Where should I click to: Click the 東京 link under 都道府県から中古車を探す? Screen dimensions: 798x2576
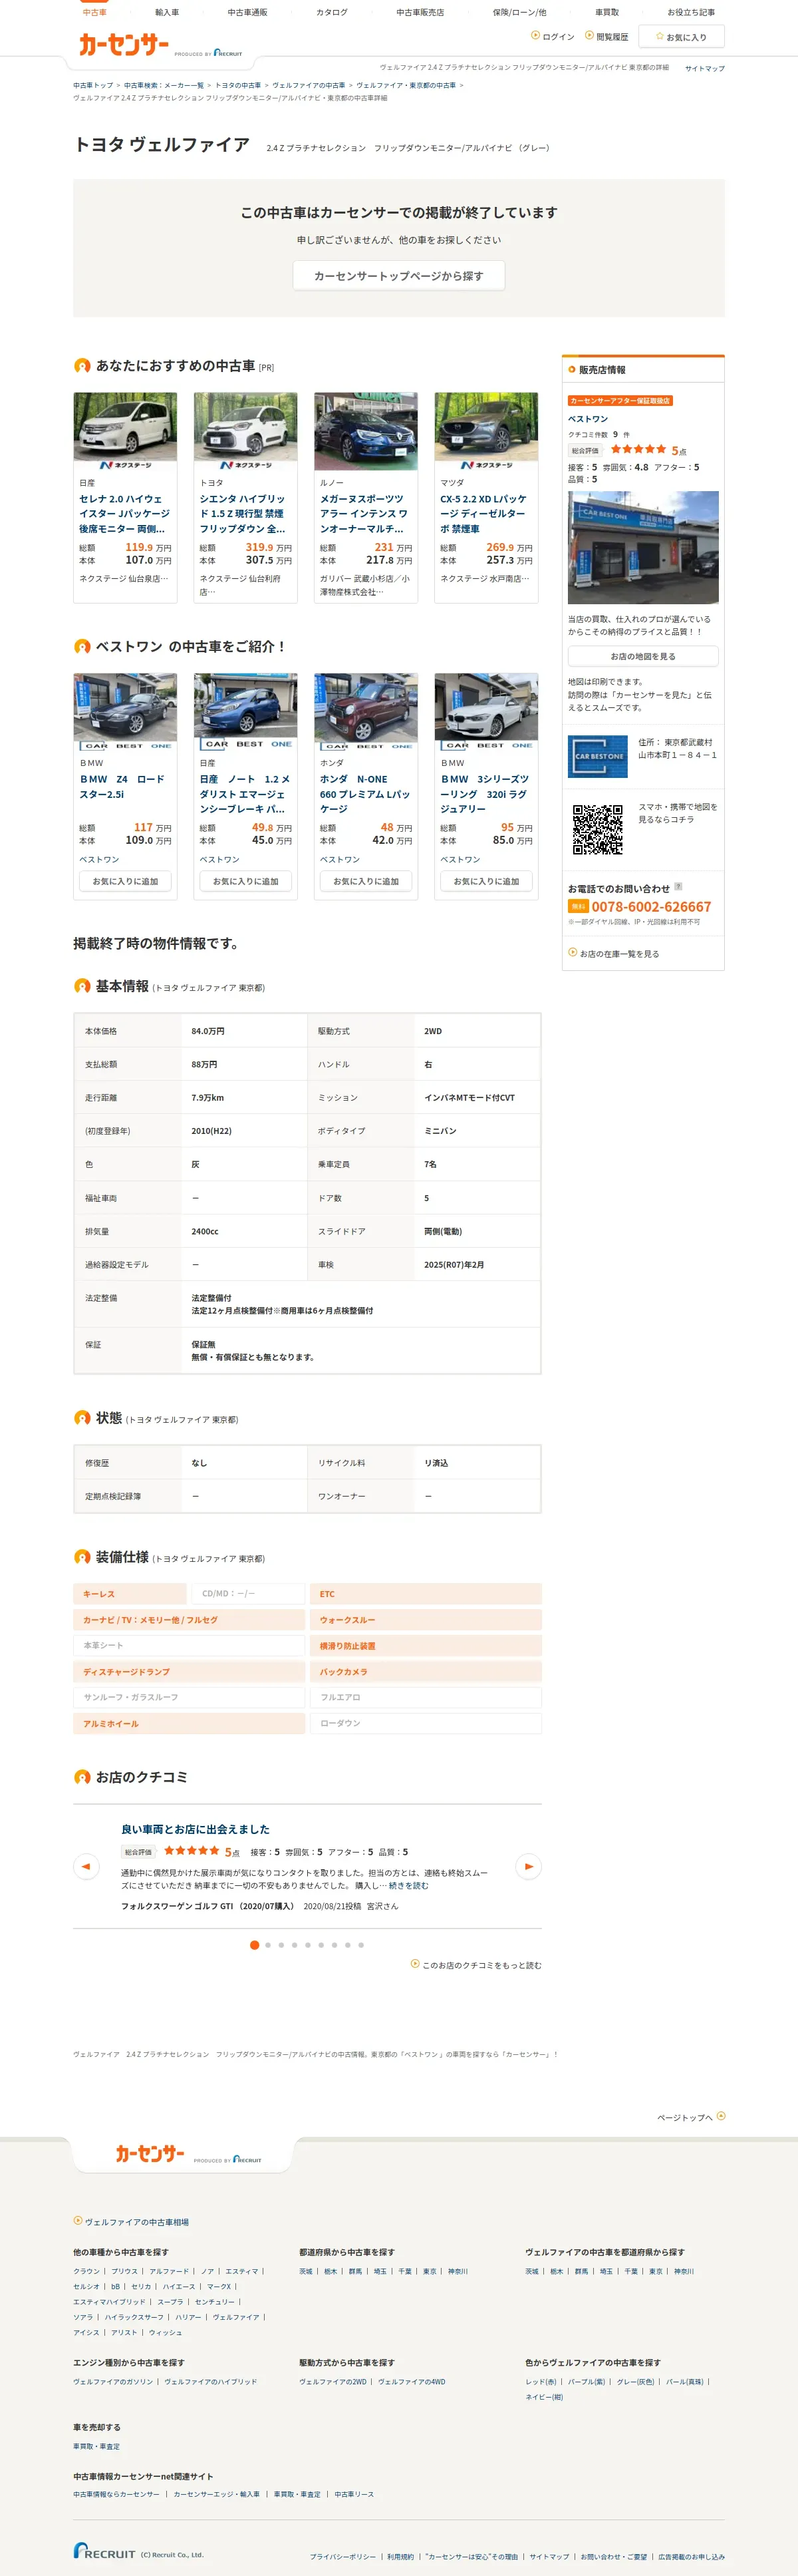click(430, 2271)
